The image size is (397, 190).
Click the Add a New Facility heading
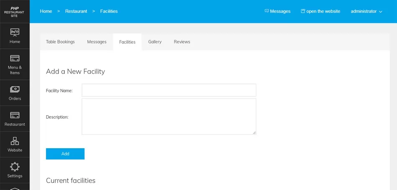76,71
